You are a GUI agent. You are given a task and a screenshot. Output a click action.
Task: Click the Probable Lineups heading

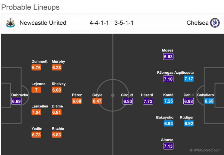click(x=30, y=7)
